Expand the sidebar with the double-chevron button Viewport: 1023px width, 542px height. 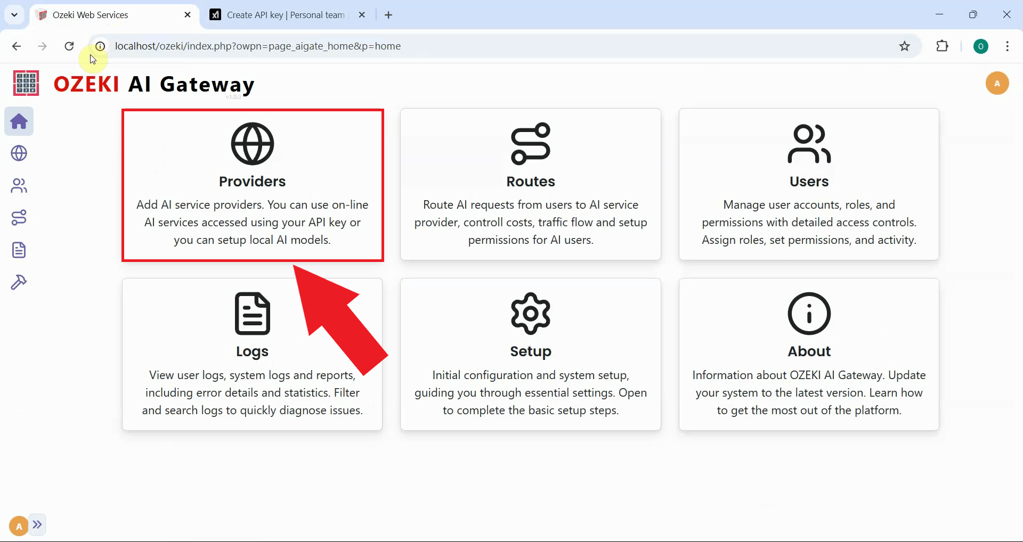click(x=37, y=525)
